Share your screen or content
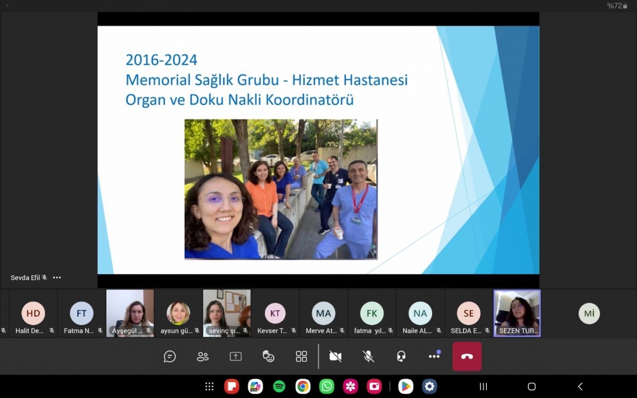 [x=235, y=356]
